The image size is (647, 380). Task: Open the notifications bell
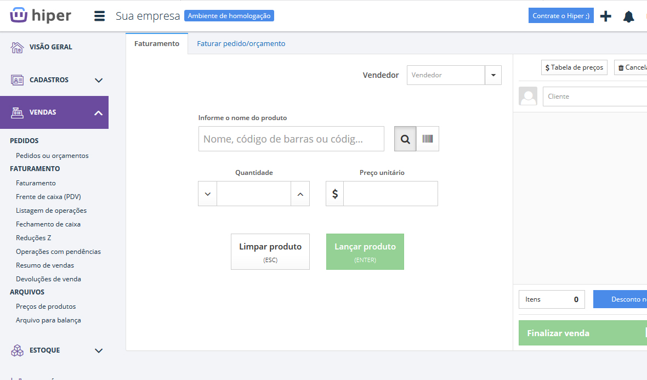point(628,16)
